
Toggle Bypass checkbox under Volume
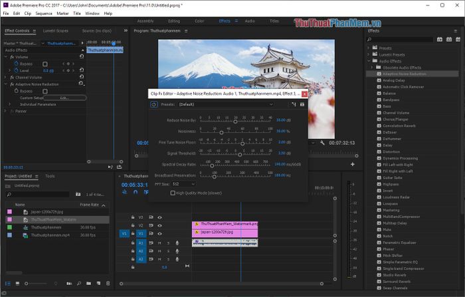(45, 64)
